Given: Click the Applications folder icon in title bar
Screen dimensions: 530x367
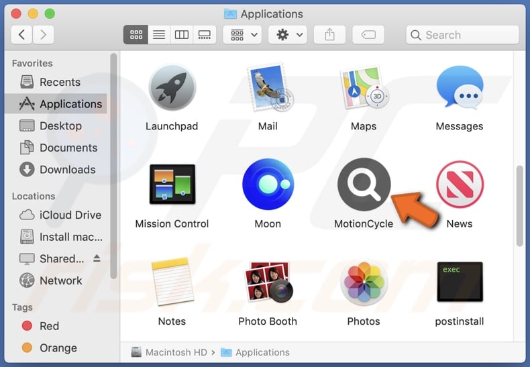Looking at the screenshot, I should [231, 14].
